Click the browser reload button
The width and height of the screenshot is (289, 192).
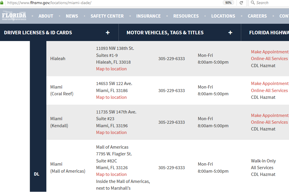tap(241, 3)
